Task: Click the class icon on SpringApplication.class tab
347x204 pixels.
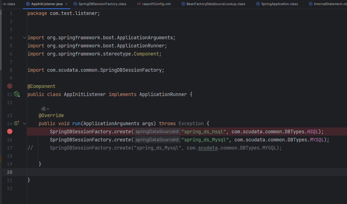Action: click(x=258, y=4)
